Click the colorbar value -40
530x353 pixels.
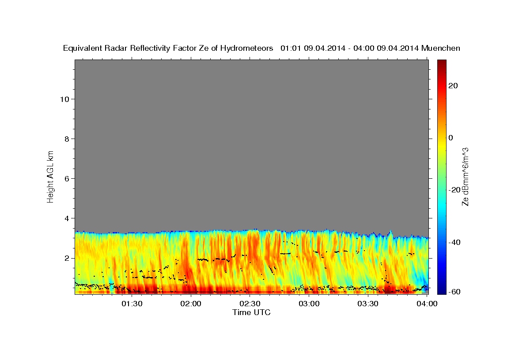(454, 242)
